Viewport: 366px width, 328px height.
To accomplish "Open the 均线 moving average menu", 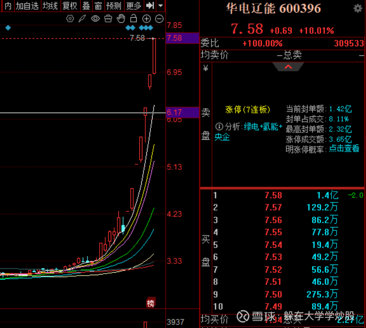I will click(x=50, y=6).
